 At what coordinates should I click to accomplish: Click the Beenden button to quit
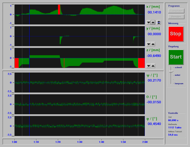tap(176, 17)
